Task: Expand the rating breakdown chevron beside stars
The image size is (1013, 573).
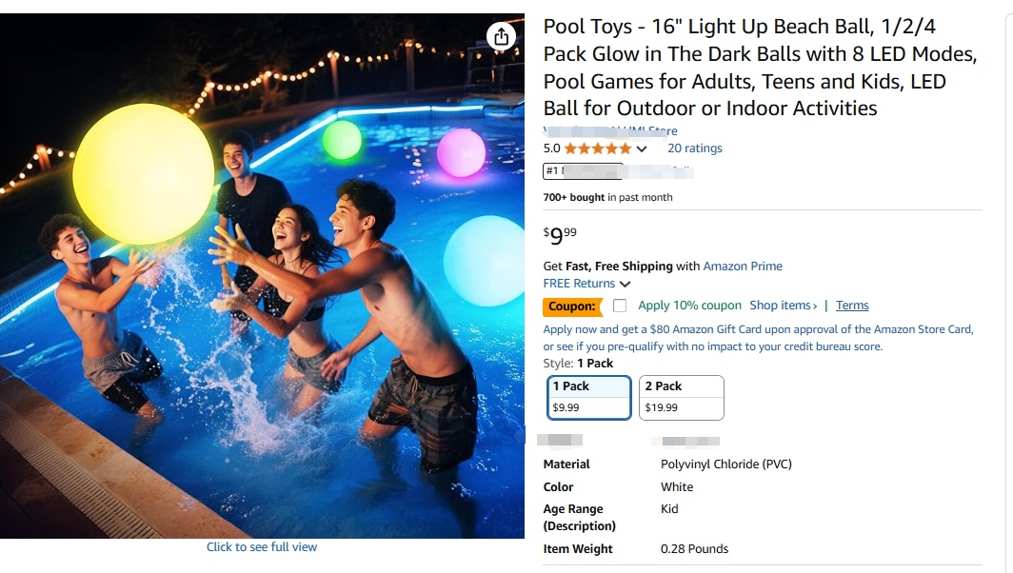Action: [642, 149]
